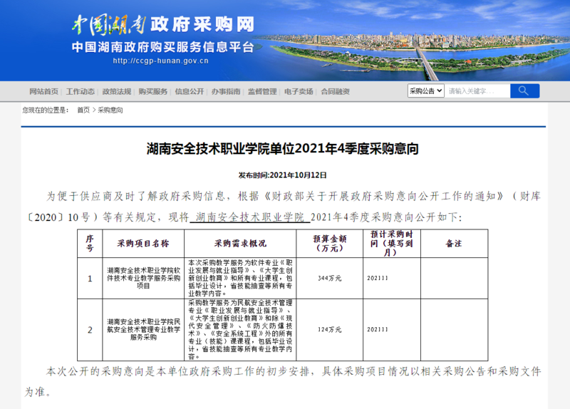Click the 344万元 budget cell
The width and height of the screenshot is (570, 409).
coord(329,278)
